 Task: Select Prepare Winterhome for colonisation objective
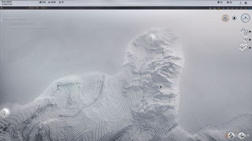pos(28,27)
